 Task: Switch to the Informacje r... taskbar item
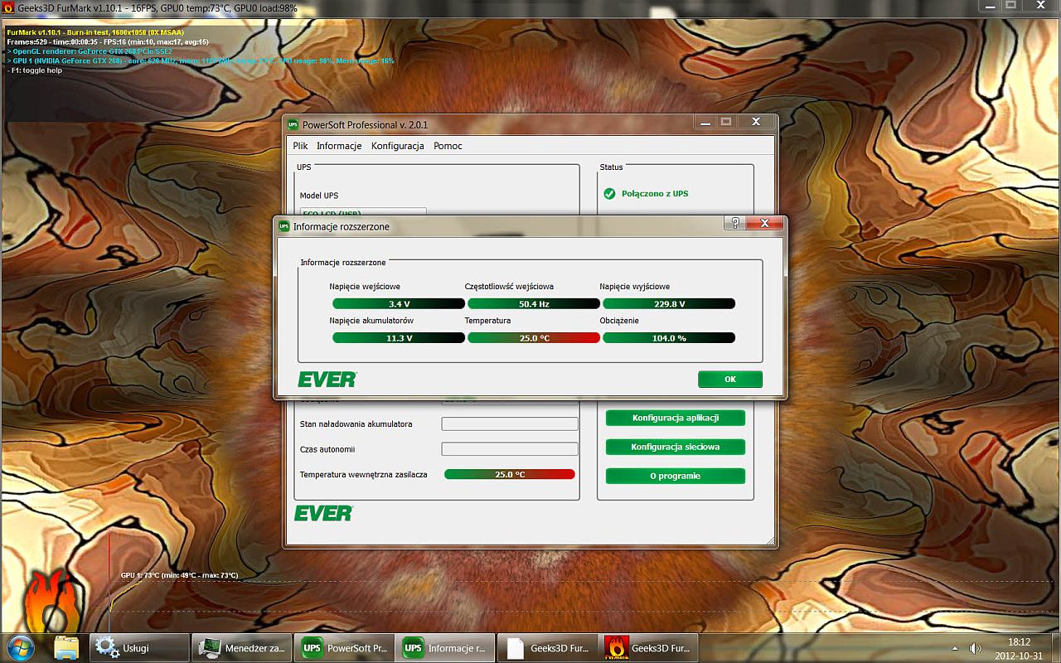point(446,648)
